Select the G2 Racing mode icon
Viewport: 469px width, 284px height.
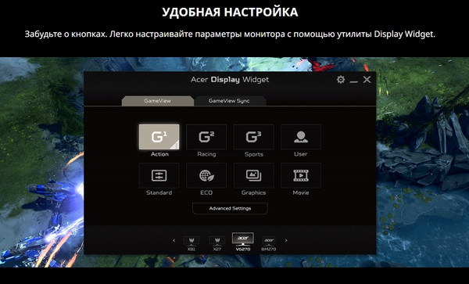(x=206, y=137)
